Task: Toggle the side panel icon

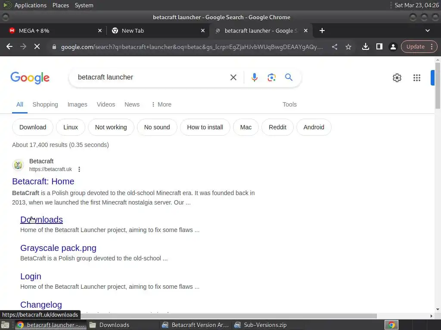Action: pos(379,46)
